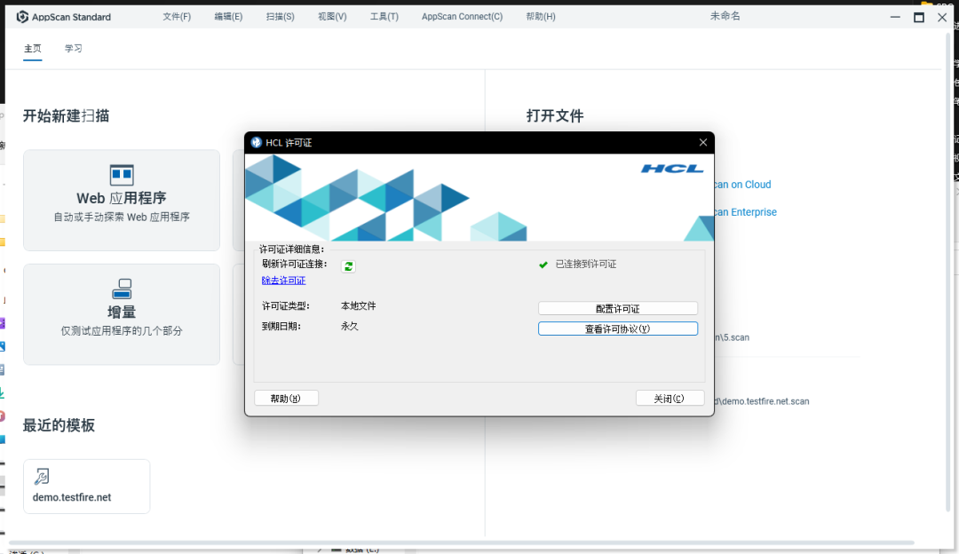Click the AppScan Enterprise link
The width and height of the screenshot is (959, 554).
click(746, 212)
